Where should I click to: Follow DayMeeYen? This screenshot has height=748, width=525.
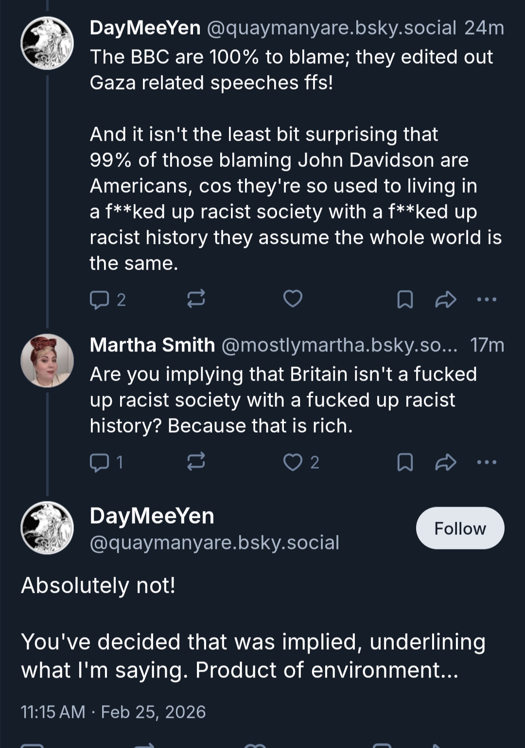460,528
